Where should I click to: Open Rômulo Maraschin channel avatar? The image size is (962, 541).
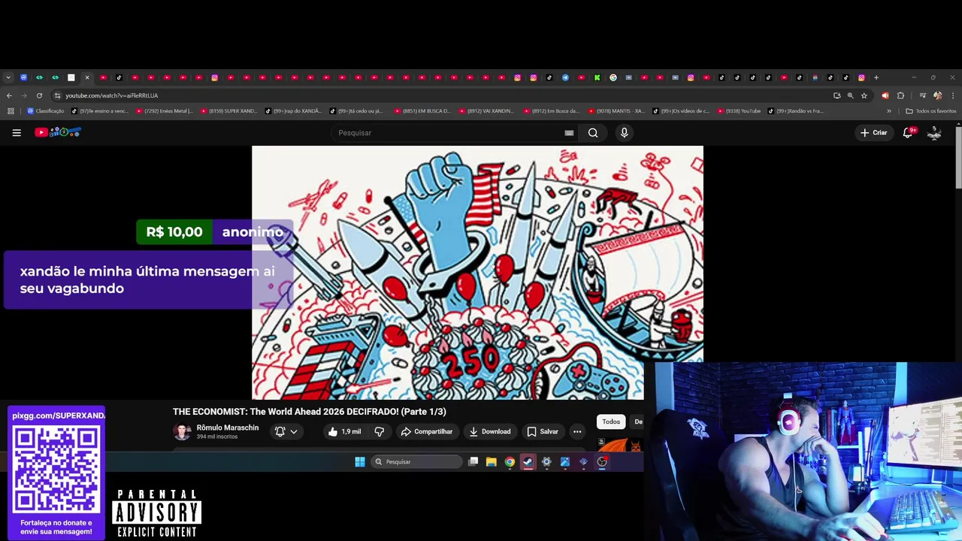182,431
